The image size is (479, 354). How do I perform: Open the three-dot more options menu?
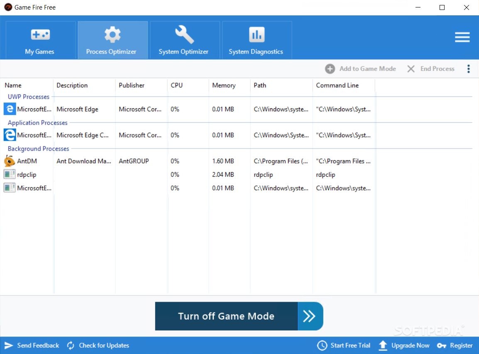click(468, 69)
